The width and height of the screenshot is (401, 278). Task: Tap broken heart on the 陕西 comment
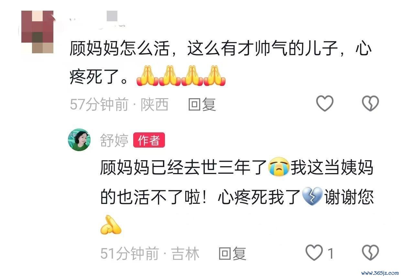pos(370,104)
